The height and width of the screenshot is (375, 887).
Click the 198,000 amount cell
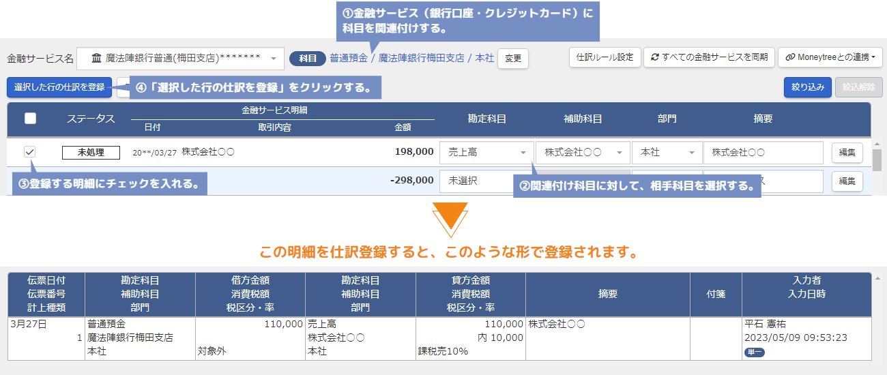[x=413, y=152]
